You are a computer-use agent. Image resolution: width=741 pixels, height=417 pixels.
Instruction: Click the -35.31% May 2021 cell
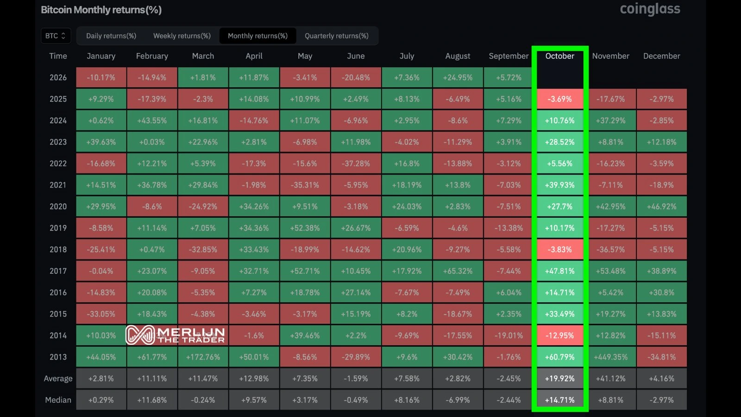tap(305, 185)
